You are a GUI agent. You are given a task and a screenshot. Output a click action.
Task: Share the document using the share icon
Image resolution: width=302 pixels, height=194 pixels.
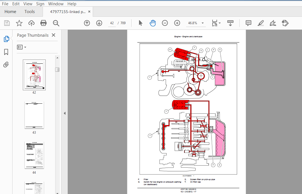pyautogui.click(x=31, y=23)
